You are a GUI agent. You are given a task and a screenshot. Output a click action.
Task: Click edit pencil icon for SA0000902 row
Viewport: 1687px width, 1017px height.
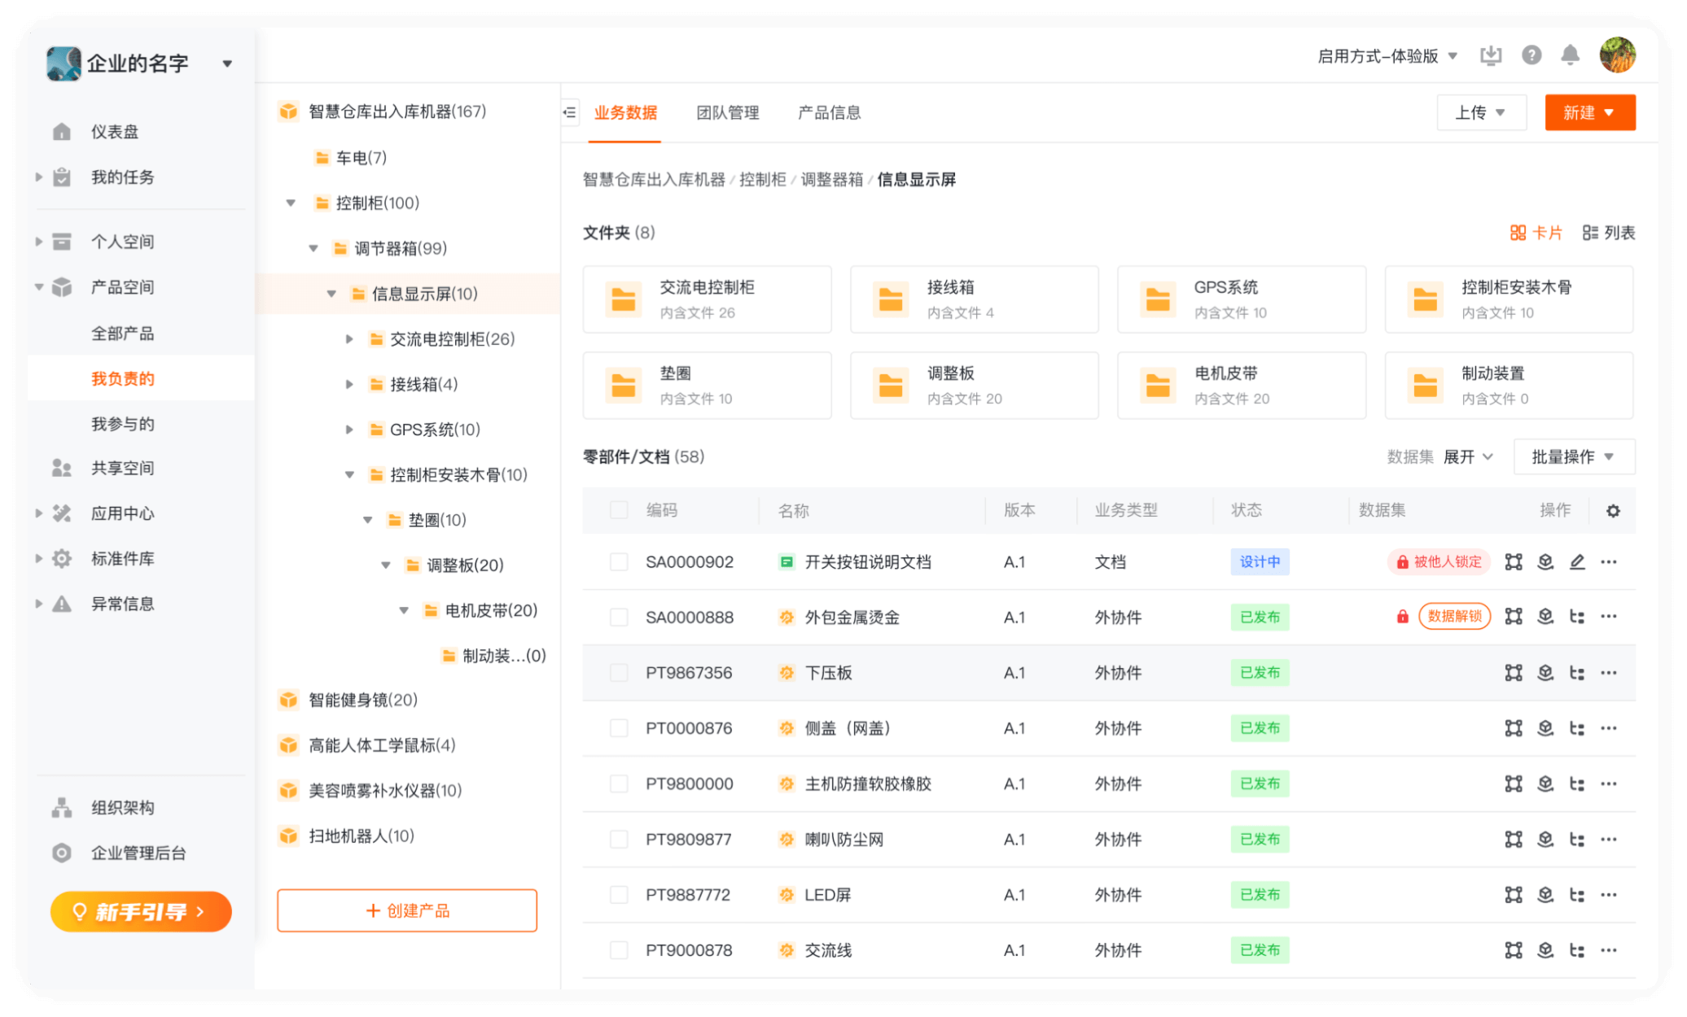tap(1577, 562)
